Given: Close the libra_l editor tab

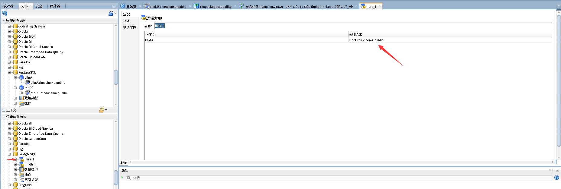Looking at the screenshot, I should tap(379, 6).
